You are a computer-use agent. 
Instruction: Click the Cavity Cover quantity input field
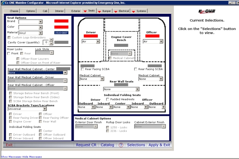(46, 42)
